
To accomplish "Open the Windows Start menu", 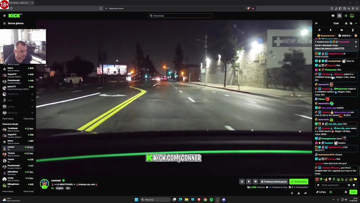I will point(136,200).
